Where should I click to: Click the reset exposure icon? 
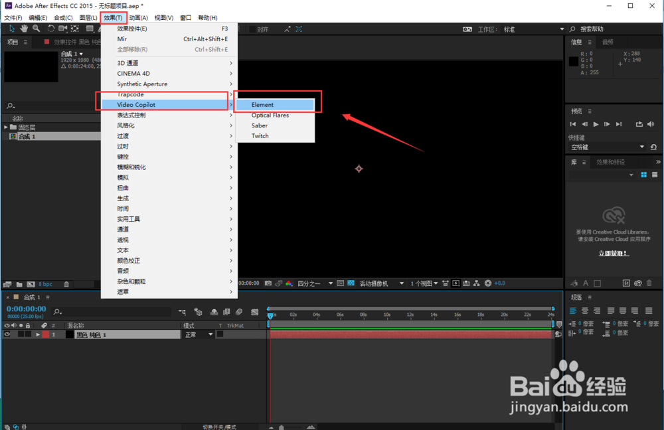488,283
